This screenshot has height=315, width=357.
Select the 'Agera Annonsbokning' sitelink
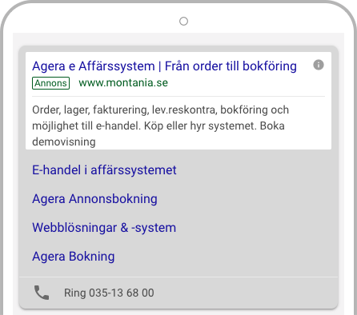[x=94, y=199]
